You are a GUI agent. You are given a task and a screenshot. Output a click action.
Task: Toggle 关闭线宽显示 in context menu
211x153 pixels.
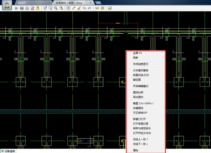point(141,64)
